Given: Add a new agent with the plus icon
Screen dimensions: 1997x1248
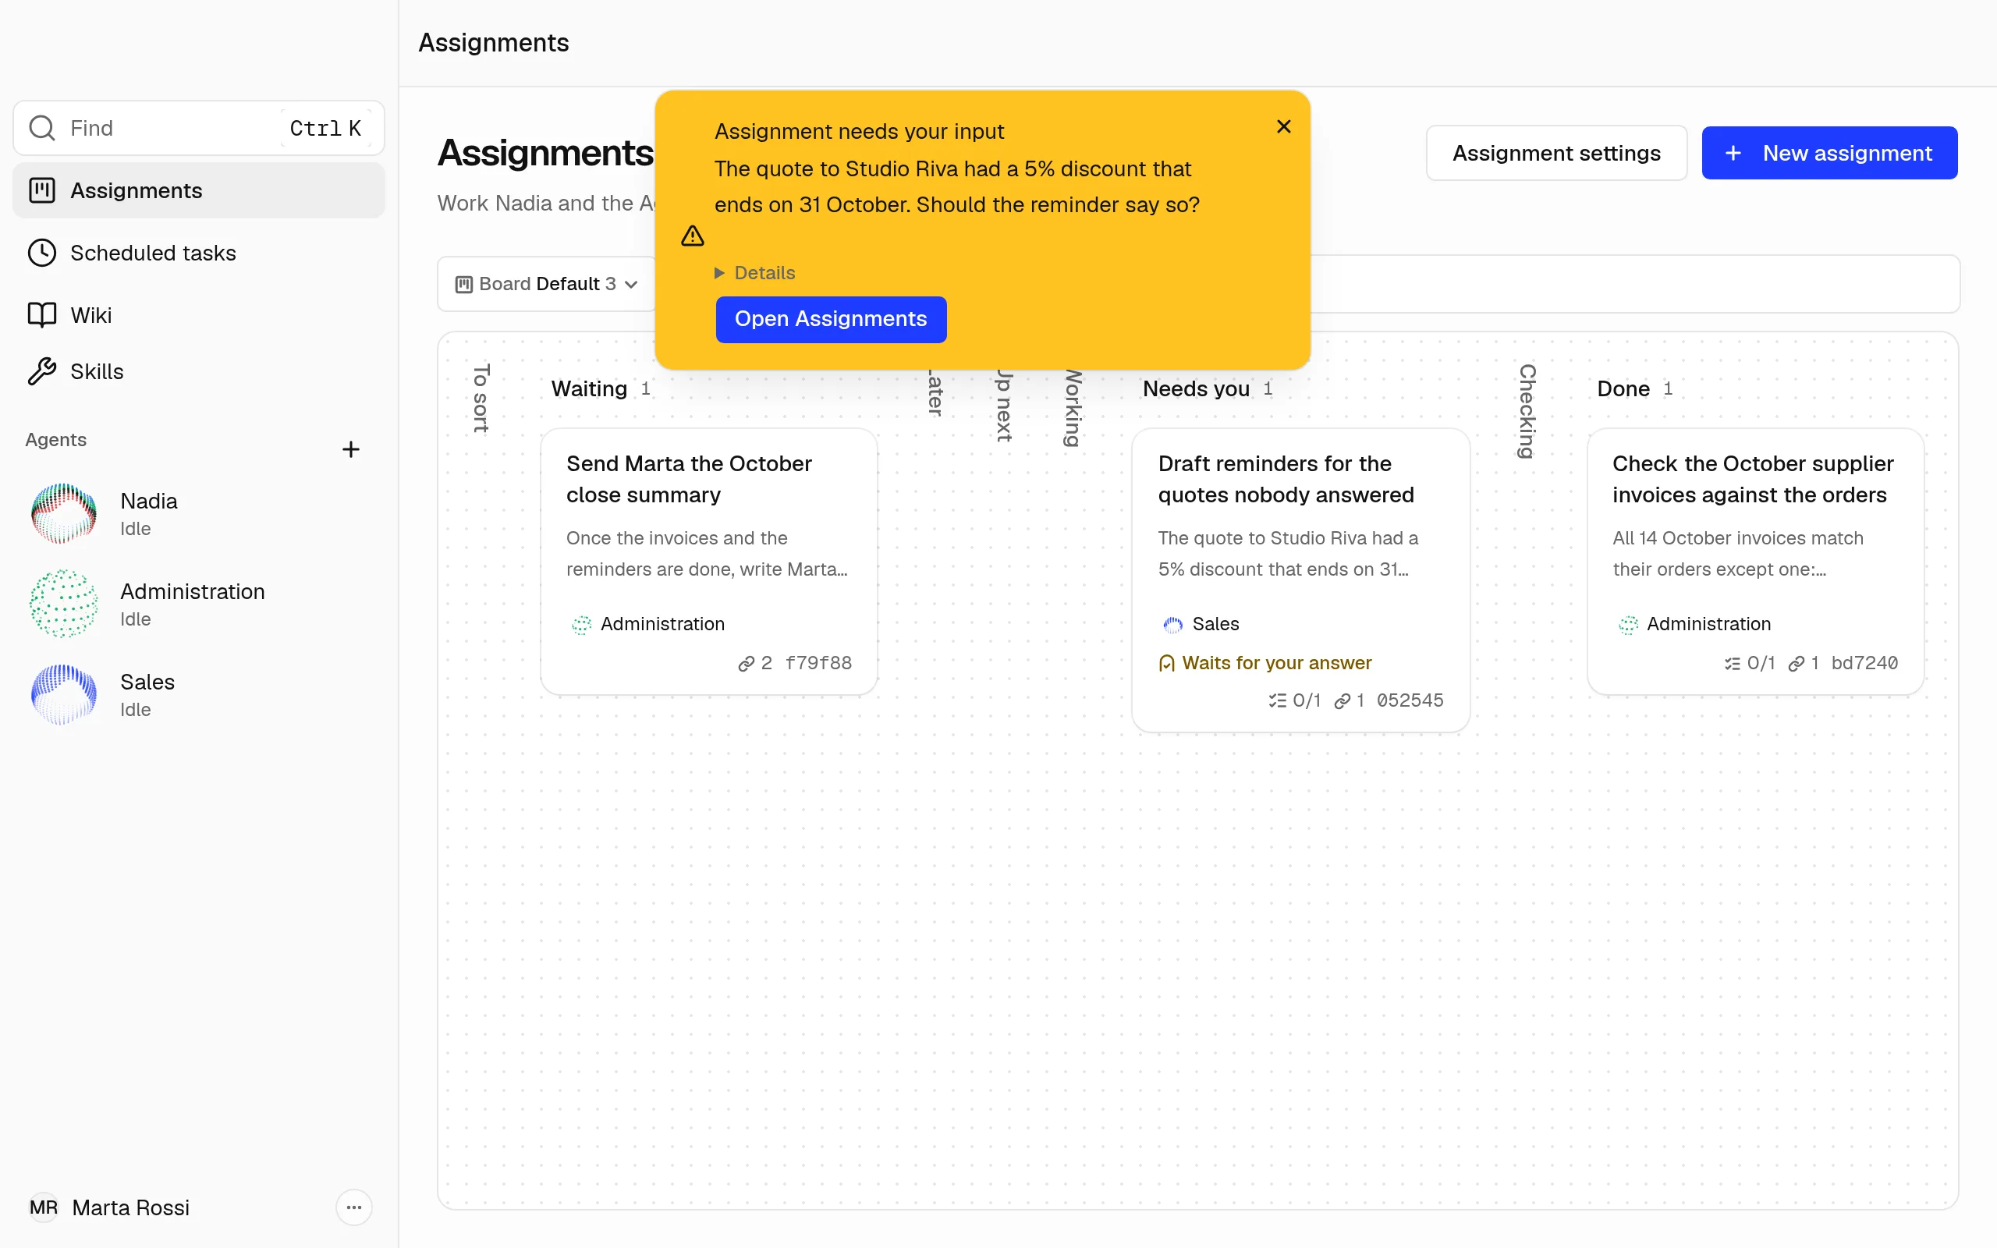Looking at the screenshot, I should point(351,449).
